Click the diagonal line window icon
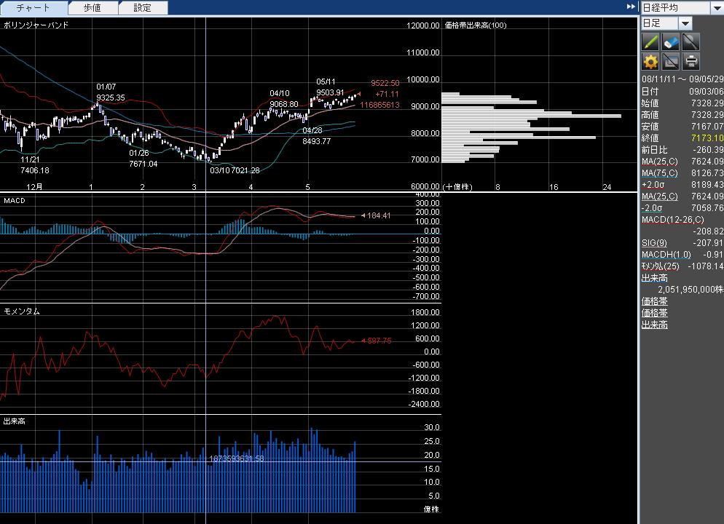724x524 pixels. (x=671, y=62)
